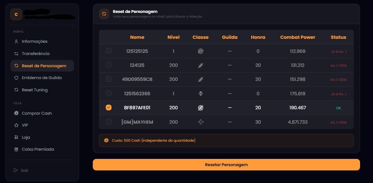Viewport: 373px width, 183px height.
Task: Click the Emblema de Guilda shield icon
Action: click(16, 78)
